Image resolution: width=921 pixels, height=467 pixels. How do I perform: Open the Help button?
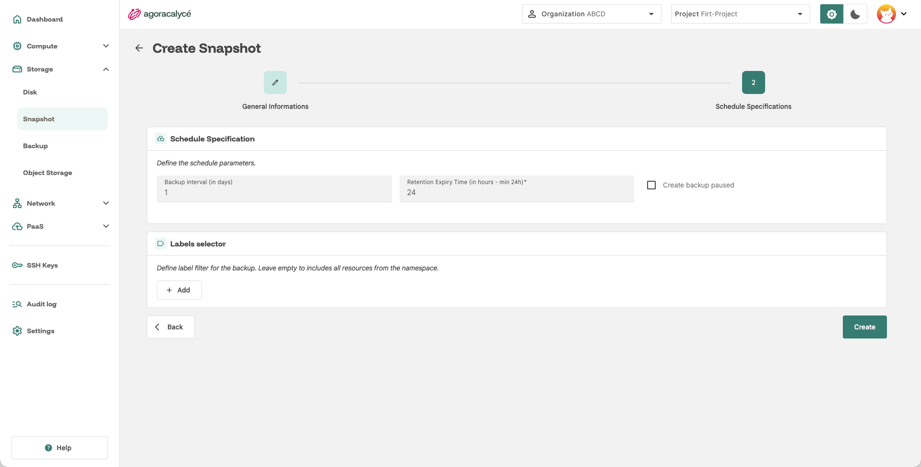[59, 448]
